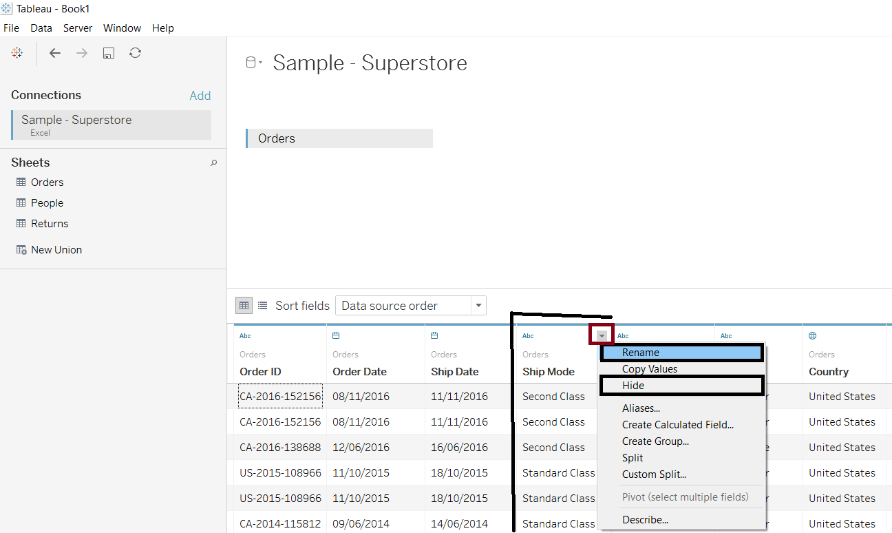892x533 pixels.
Task: Change Country globe data type icon
Action: coord(813,336)
